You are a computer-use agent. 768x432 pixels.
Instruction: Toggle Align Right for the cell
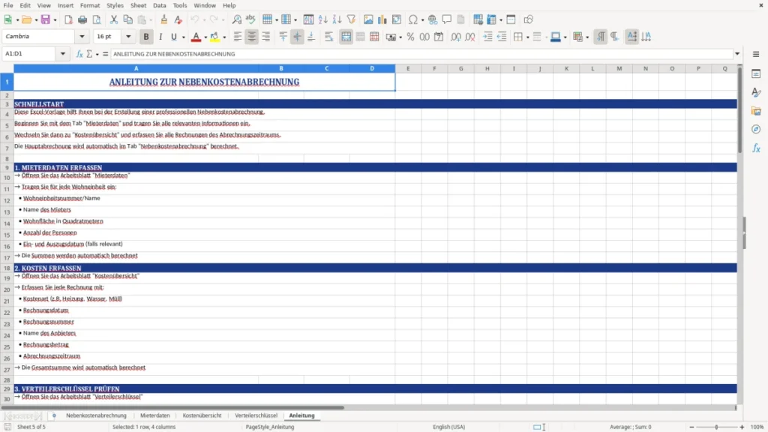click(266, 37)
